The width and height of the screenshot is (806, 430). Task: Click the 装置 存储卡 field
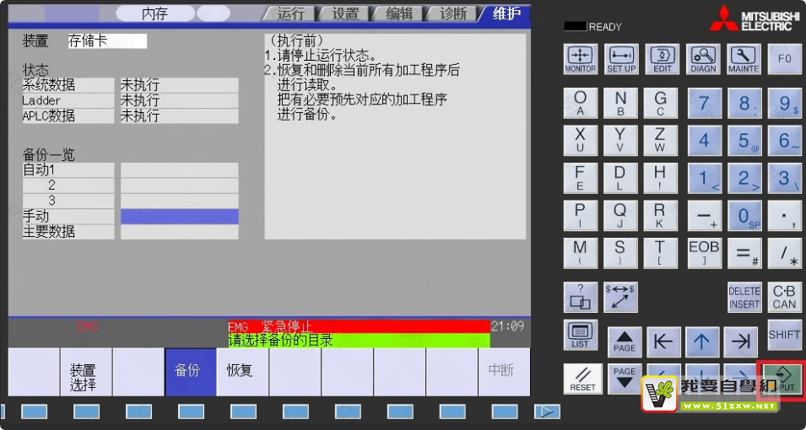tap(107, 41)
